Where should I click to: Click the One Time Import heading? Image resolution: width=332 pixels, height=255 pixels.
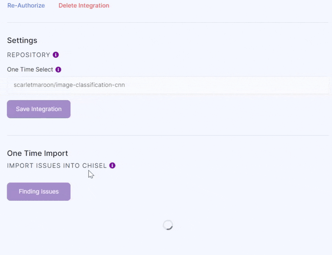tap(37, 153)
